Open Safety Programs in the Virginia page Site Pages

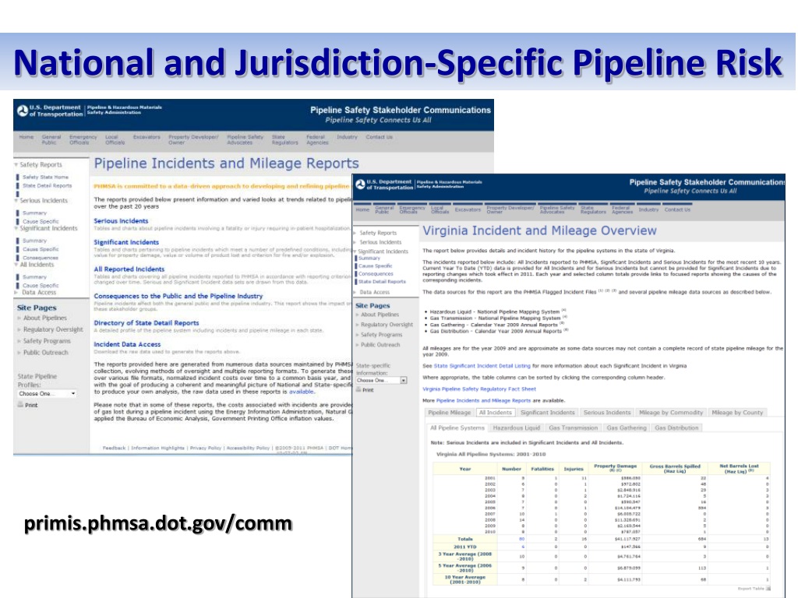point(382,335)
